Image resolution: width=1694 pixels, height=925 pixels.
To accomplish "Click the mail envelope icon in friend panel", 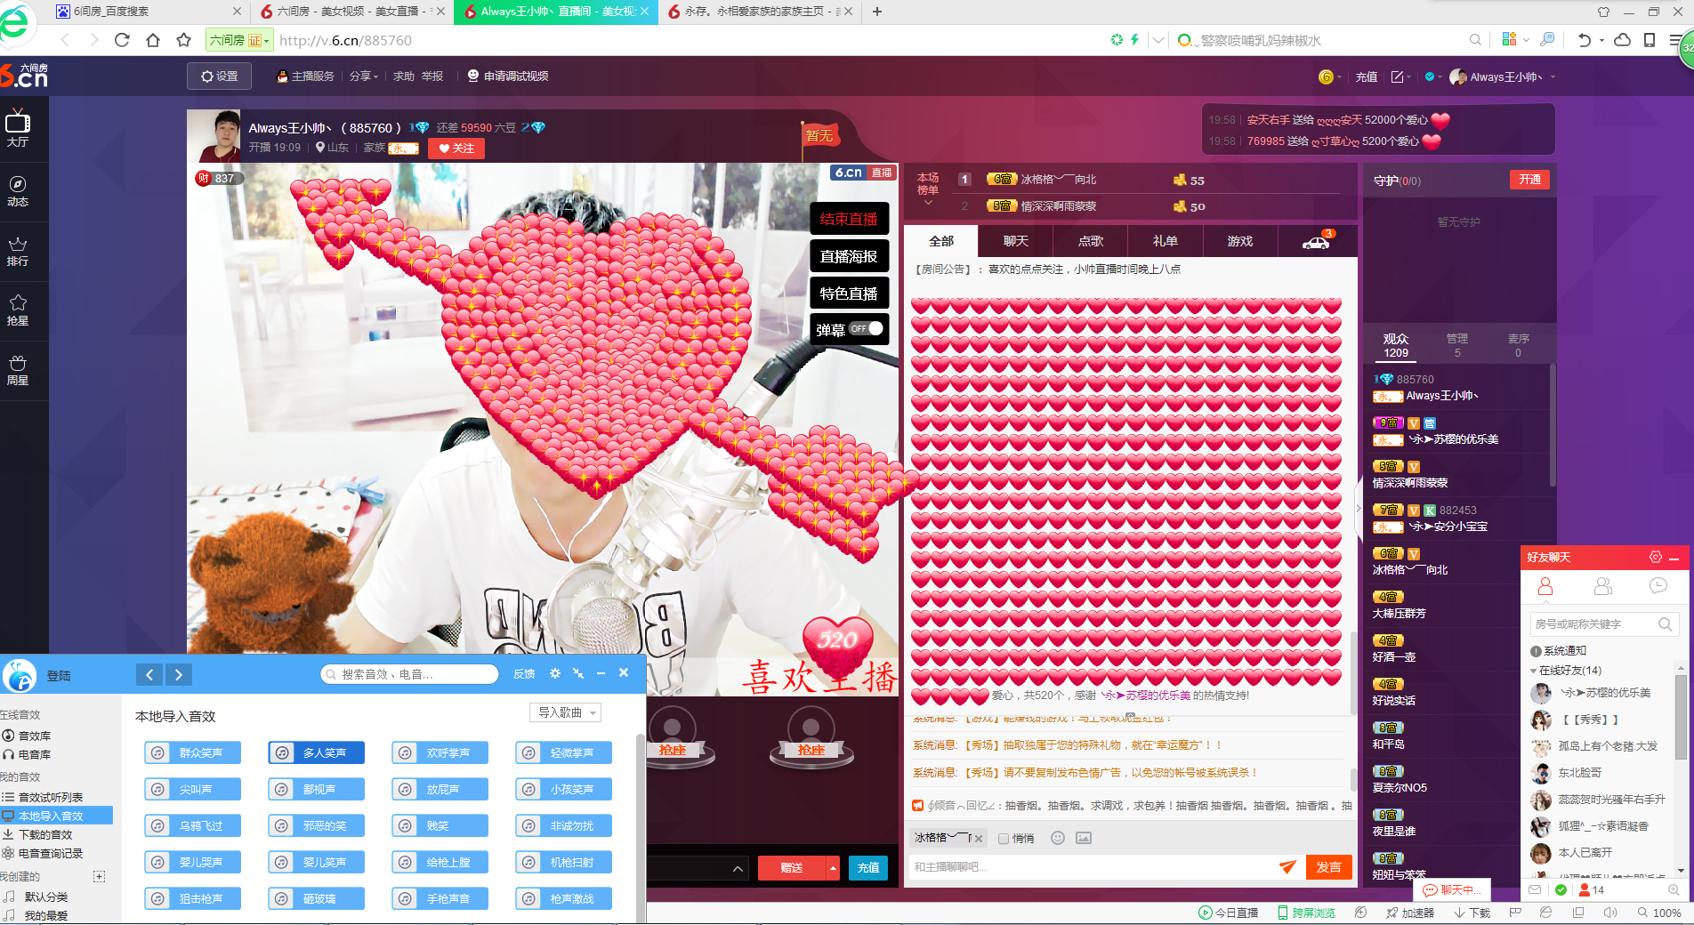I will (x=1536, y=889).
